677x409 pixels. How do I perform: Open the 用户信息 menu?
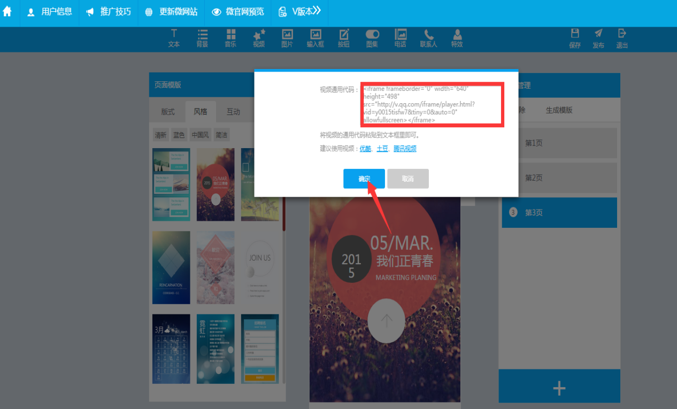click(x=50, y=12)
